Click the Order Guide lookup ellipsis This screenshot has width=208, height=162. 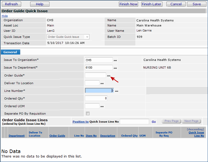[x=108, y=76]
